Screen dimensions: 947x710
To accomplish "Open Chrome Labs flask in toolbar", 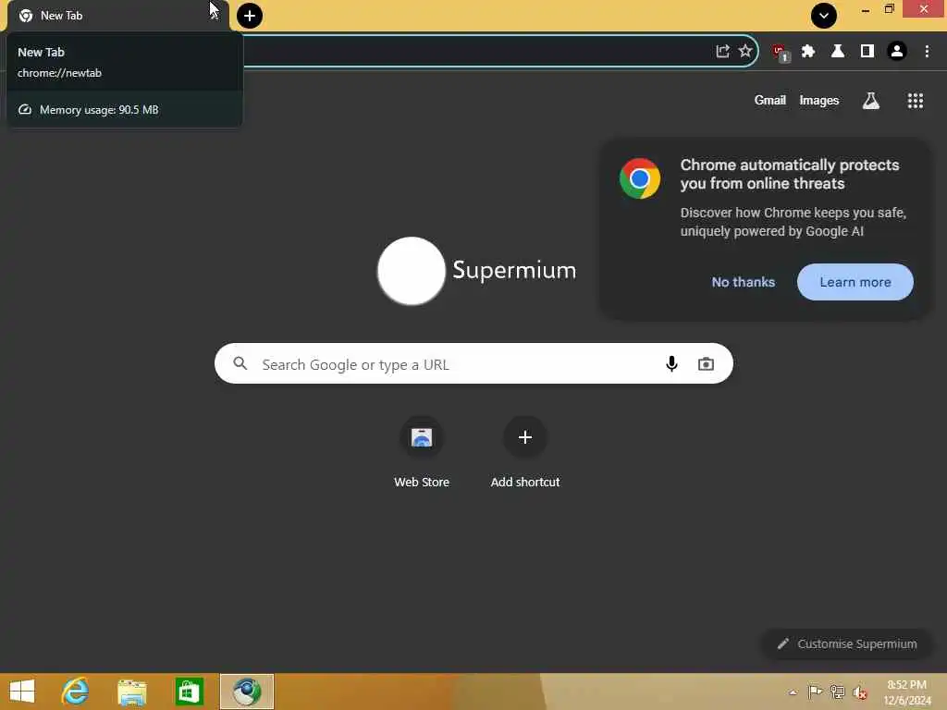I will click(838, 52).
